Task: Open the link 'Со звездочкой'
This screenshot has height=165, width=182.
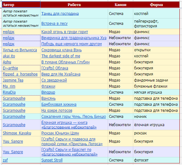Action: [54, 80]
